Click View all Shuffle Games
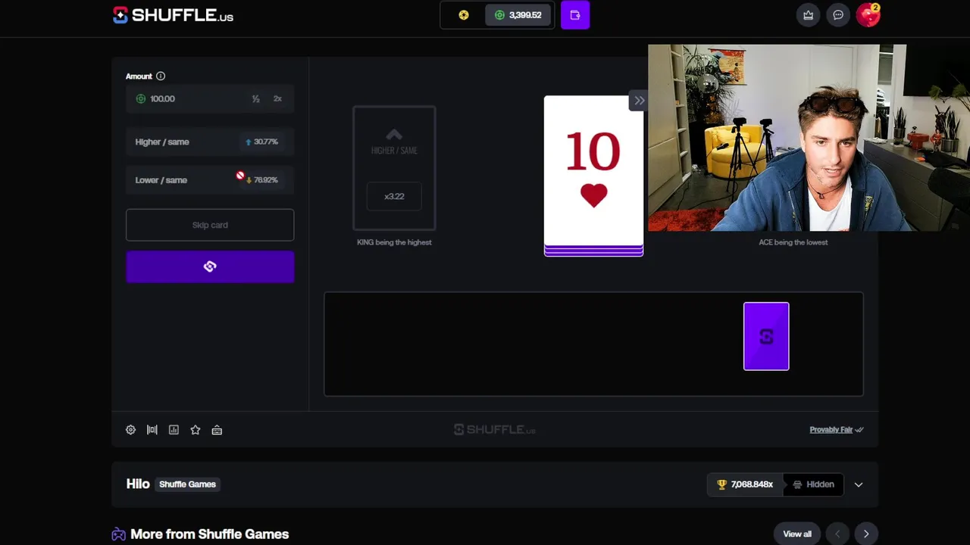 pos(797,534)
